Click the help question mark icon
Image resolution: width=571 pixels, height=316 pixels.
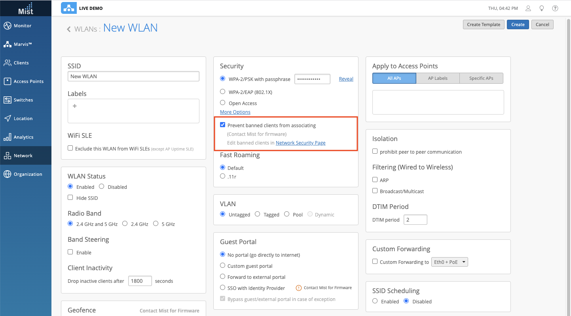pos(555,8)
